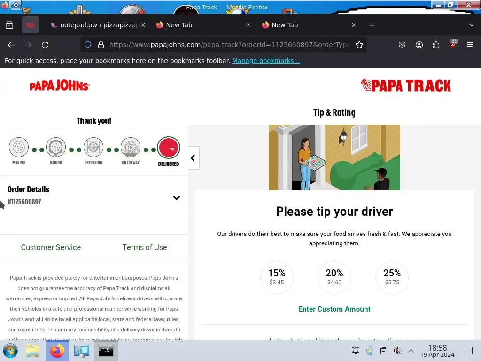Open the clipboard tray icon
Viewport: 481px width, 361px height.
coord(383,351)
